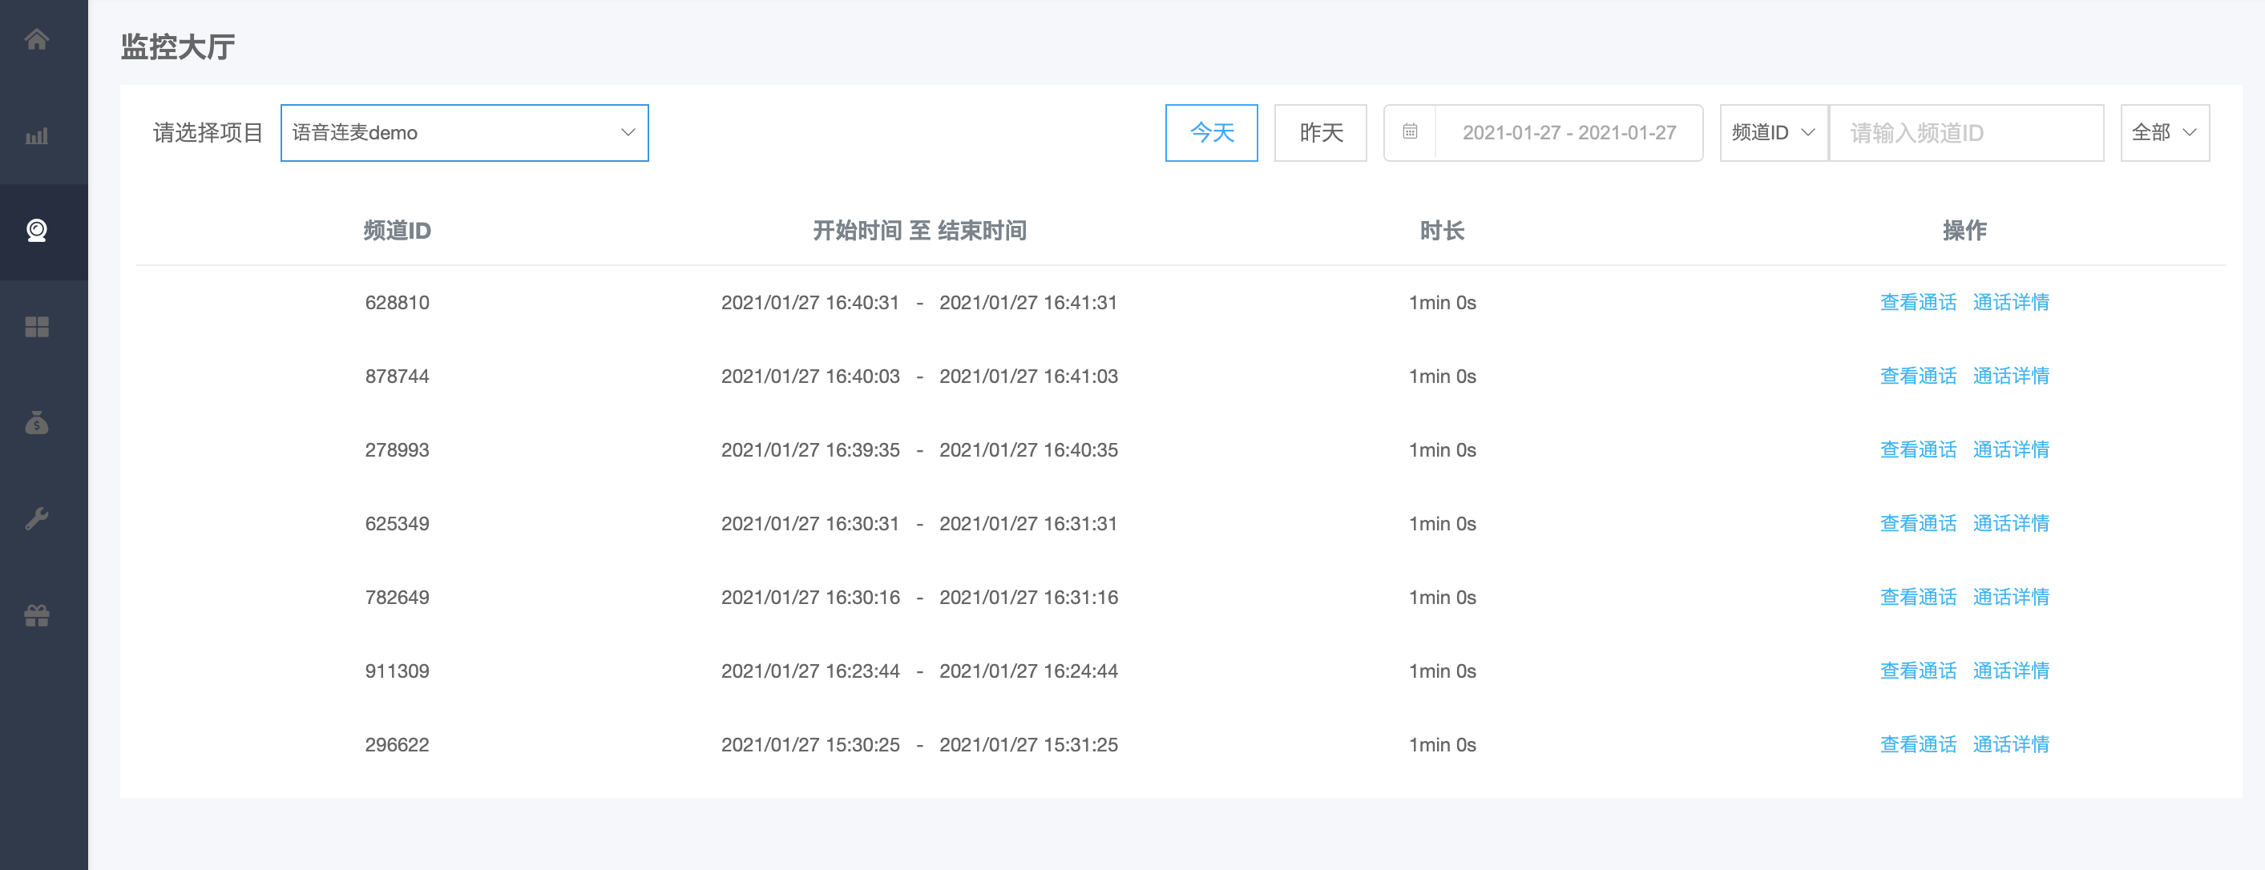The image size is (2265, 870).
Task: Click 通话详情 for channel 296622
Action: [x=2011, y=745]
